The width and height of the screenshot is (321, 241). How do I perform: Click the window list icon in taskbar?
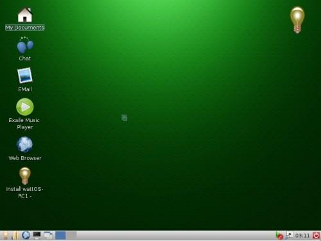(48, 236)
